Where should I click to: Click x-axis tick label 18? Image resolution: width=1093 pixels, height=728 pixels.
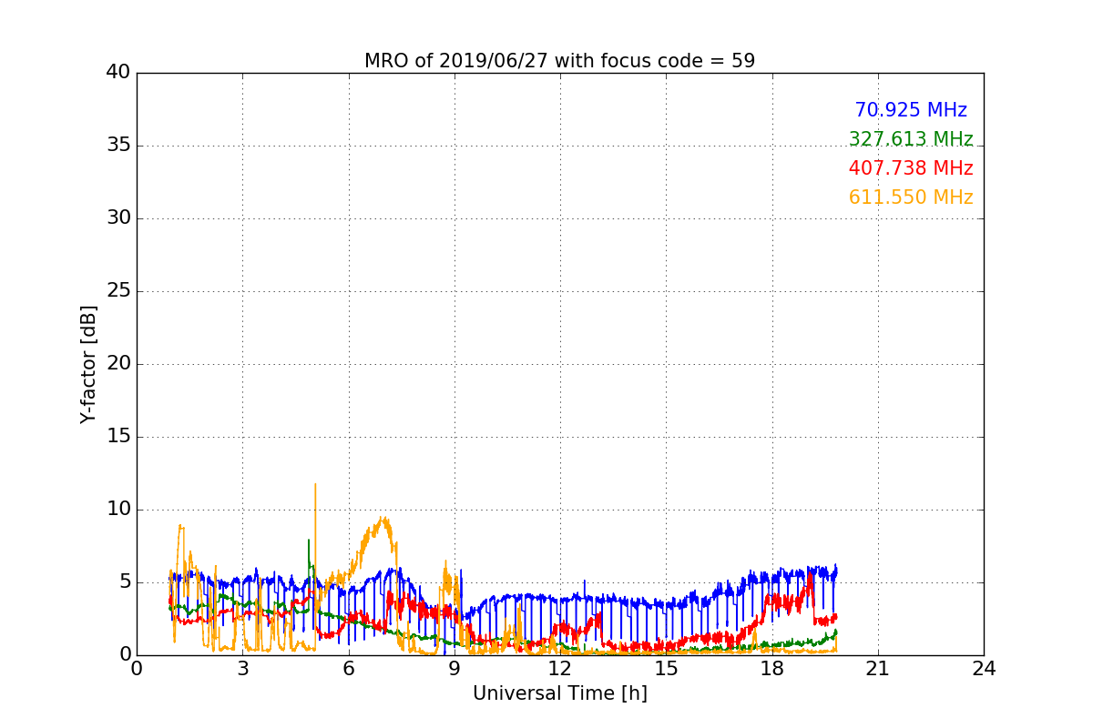771,669
